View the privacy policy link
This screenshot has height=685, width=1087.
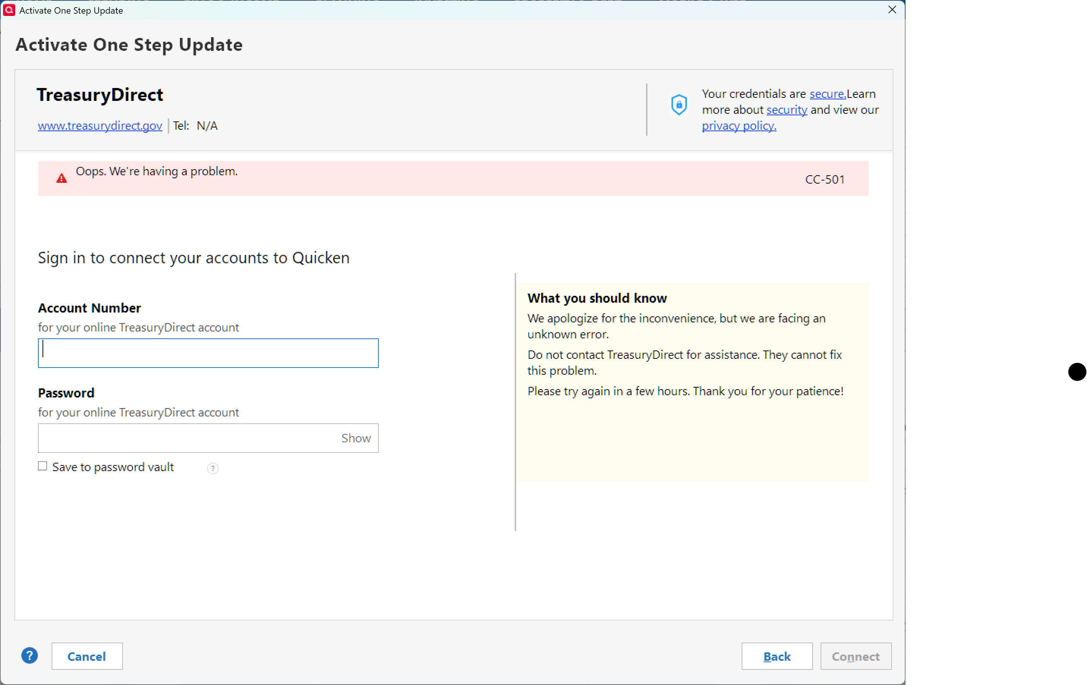[x=739, y=126]
